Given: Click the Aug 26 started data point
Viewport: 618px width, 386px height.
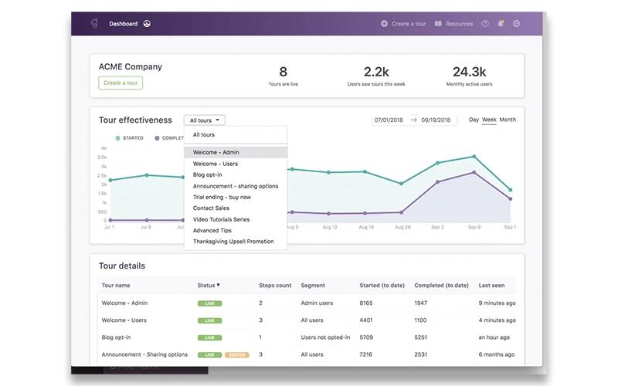Looking at the screenshot, I should pos(401,184).
